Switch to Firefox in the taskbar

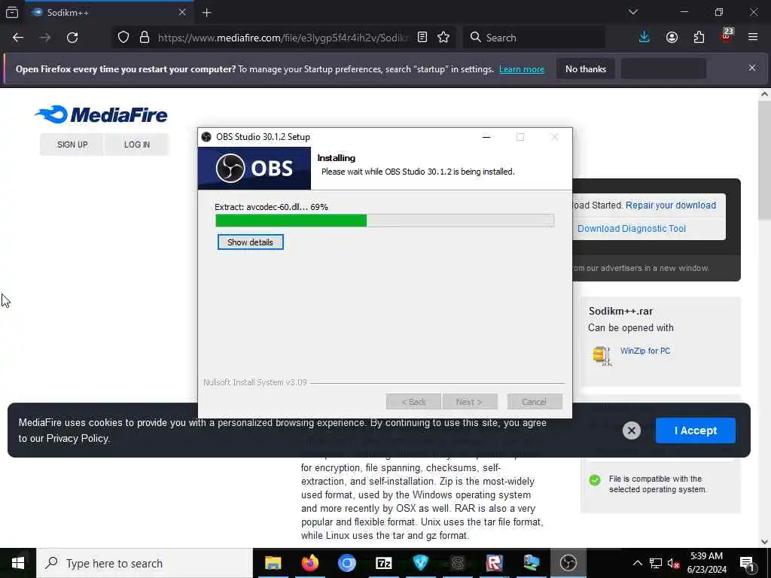(309, 563)
